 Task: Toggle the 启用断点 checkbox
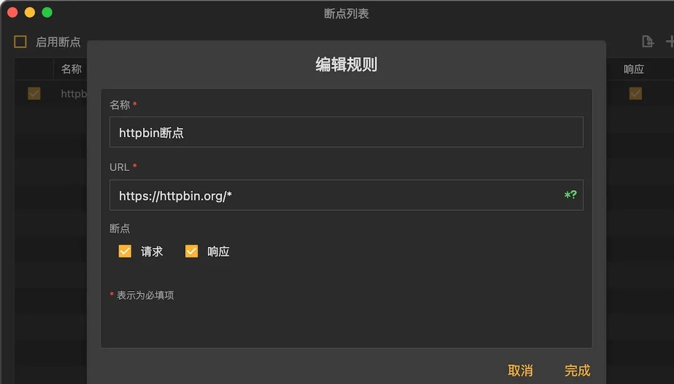pyautogui.click(x=20, y=42)
